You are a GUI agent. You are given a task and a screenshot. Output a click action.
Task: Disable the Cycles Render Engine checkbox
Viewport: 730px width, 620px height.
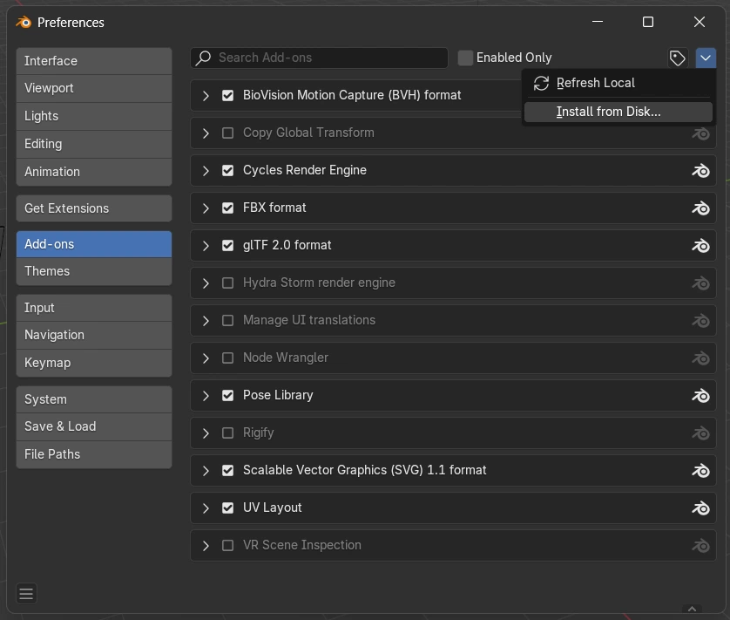click(227, 170)
